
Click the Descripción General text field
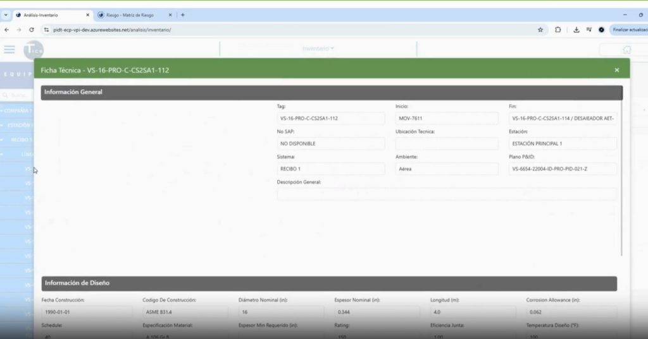446,194
